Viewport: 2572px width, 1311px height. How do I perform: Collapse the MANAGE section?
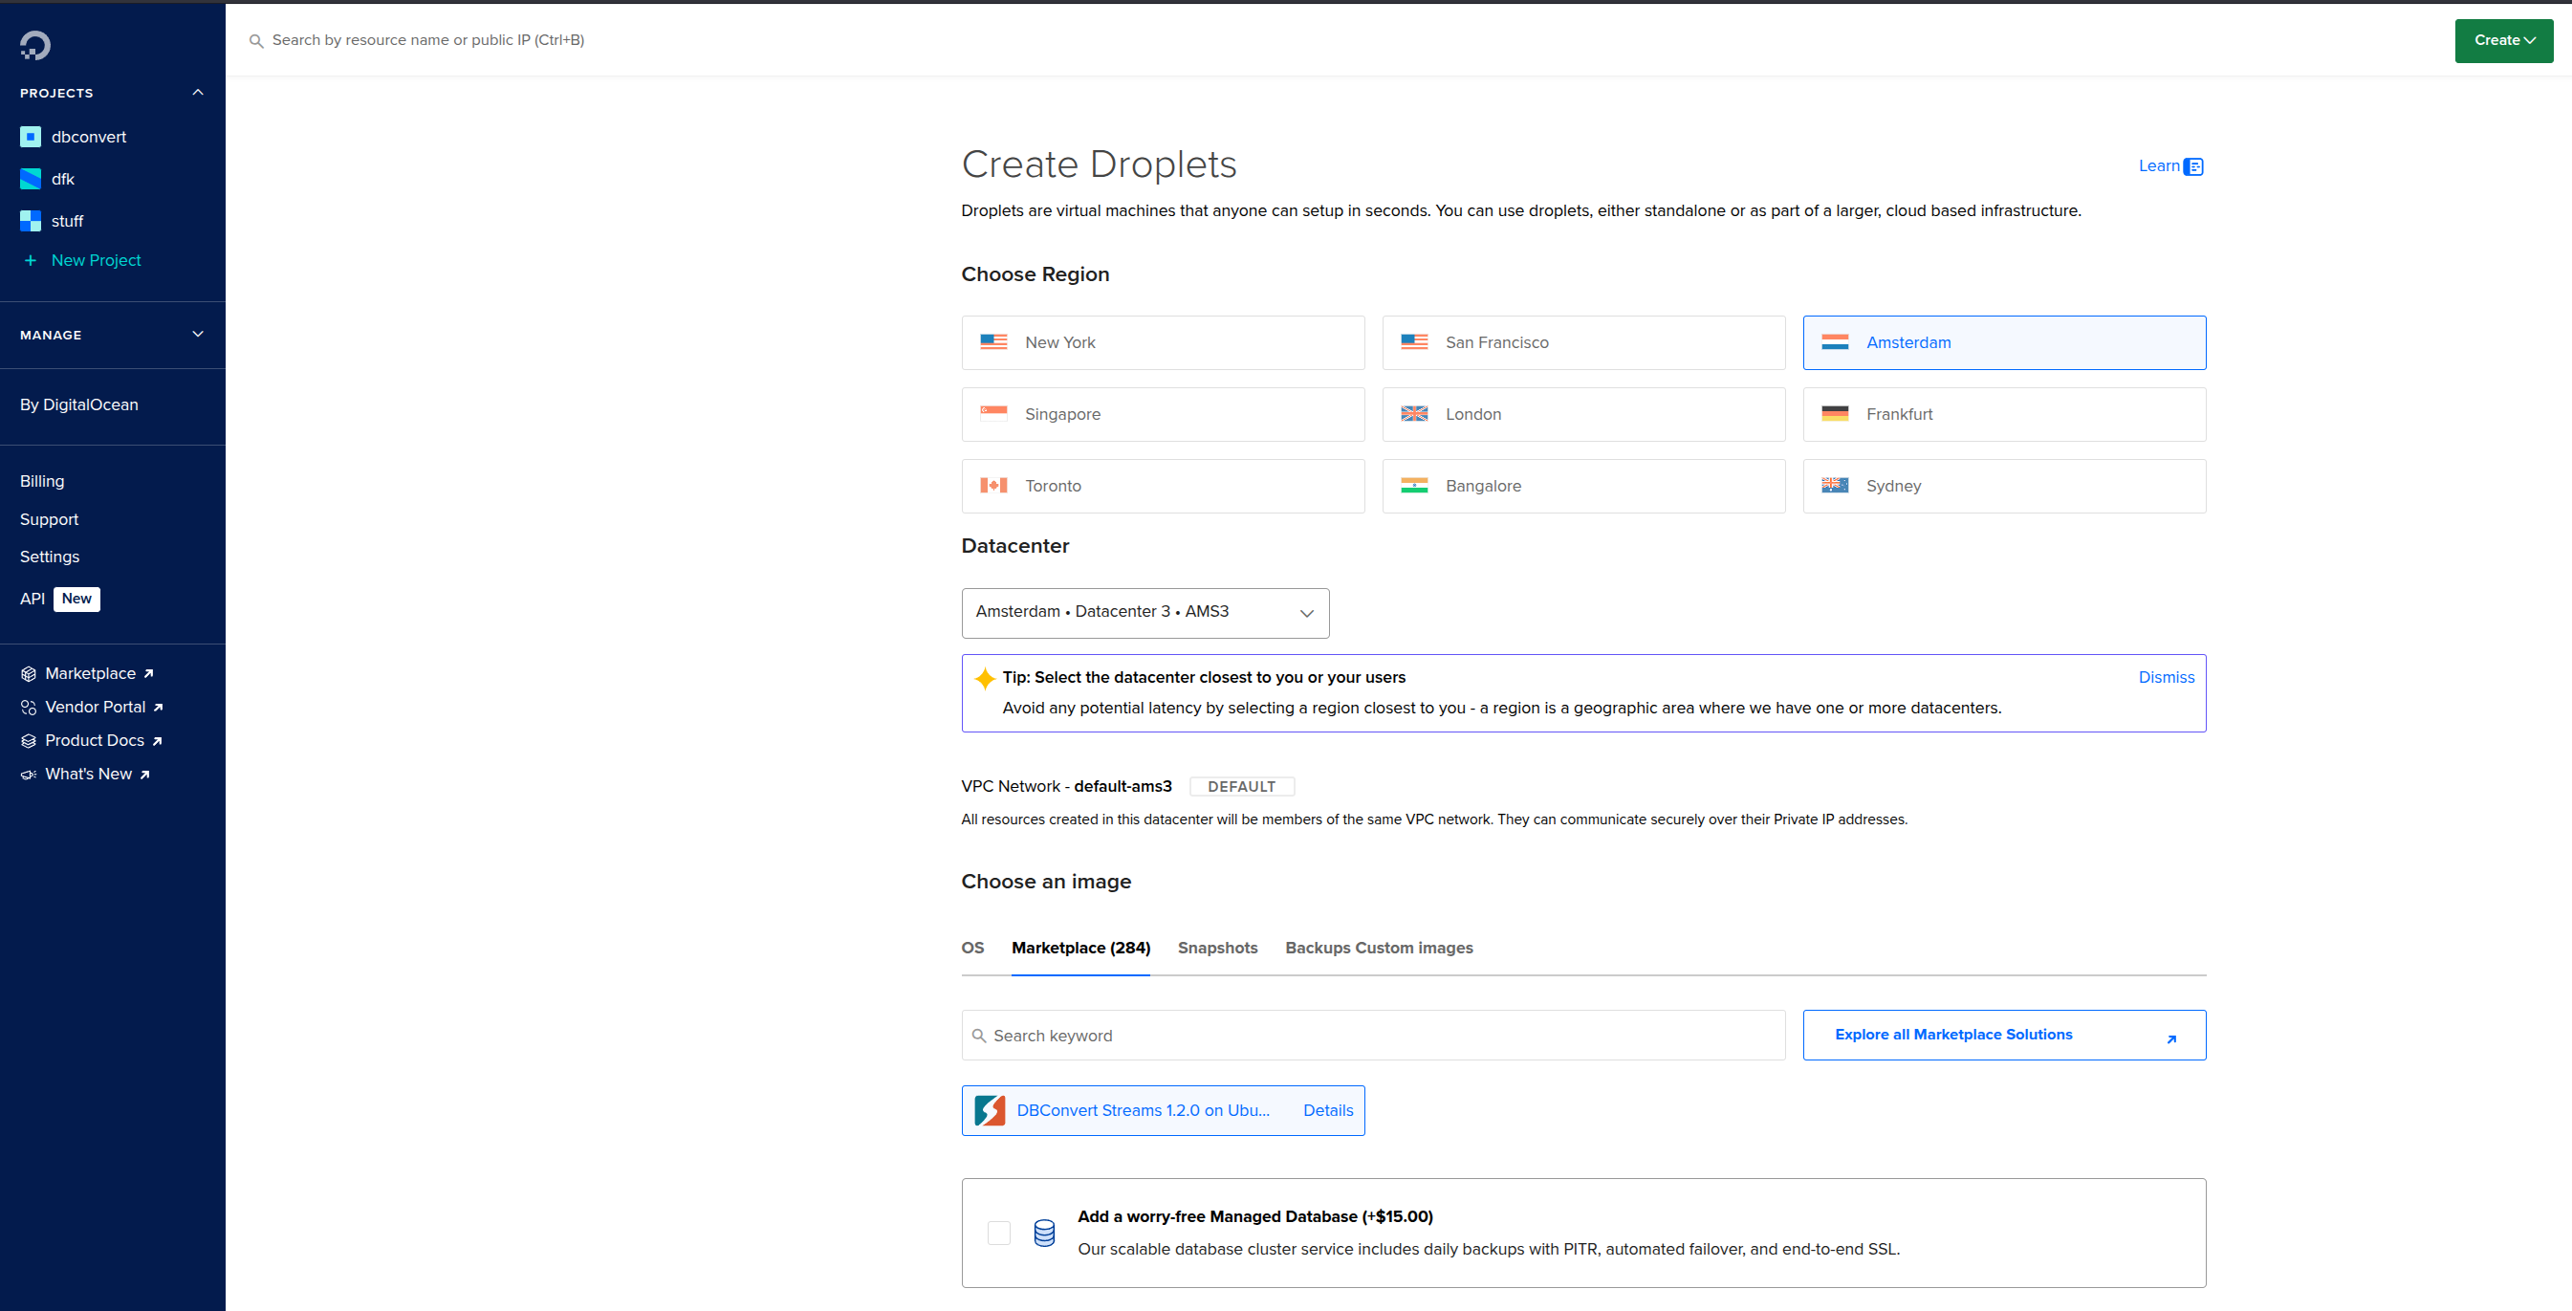pyautogui.click(x=197, y=335)
